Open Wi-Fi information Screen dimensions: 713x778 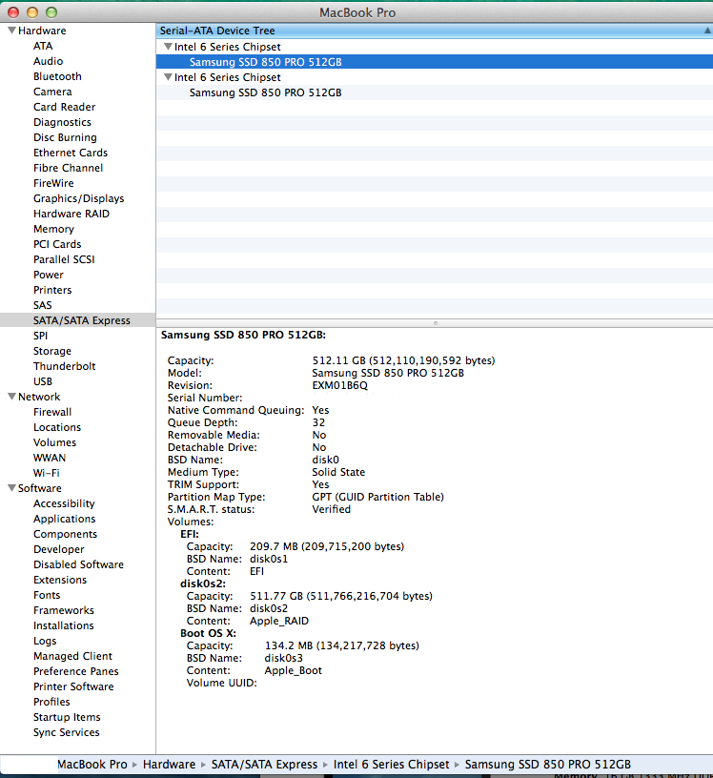[x=46, y=473]
